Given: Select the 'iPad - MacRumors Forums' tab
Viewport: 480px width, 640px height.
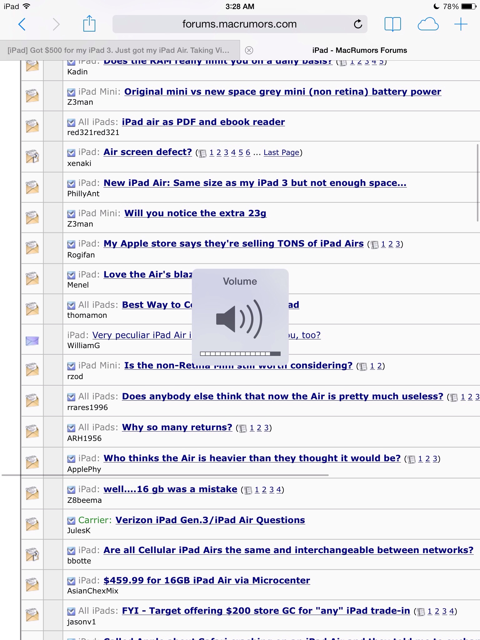Looking at the screenshot, I should point(360,50).
